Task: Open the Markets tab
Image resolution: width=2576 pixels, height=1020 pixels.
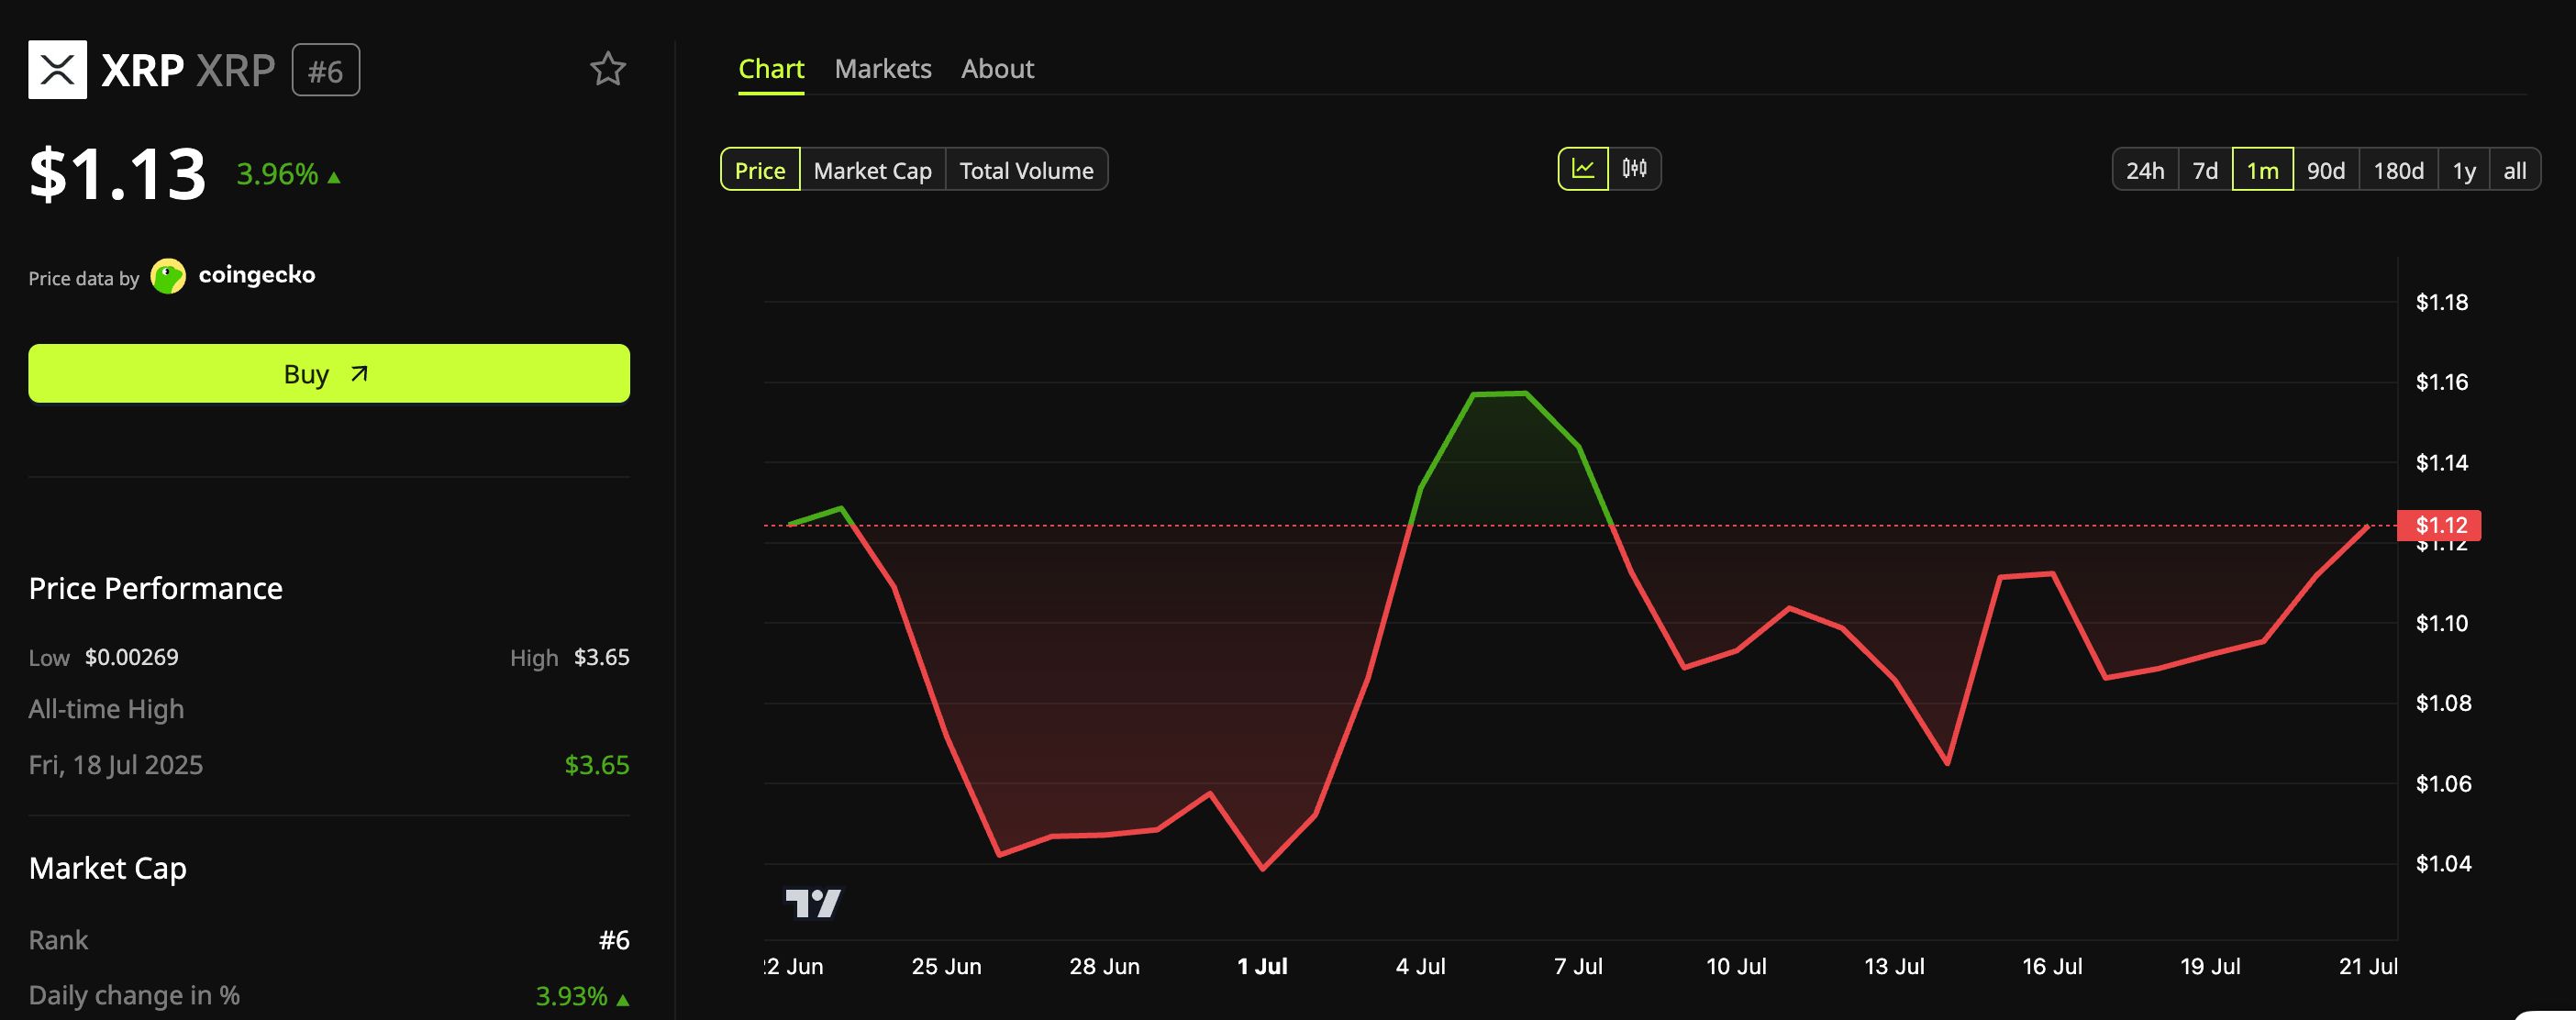Action: click(883, 69)
